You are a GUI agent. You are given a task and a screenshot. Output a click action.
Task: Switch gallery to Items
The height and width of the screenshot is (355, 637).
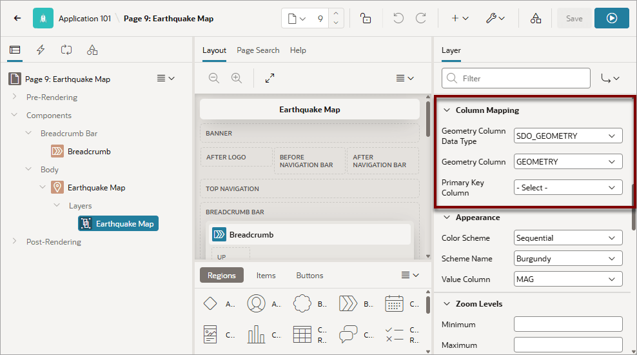pyautogui.click(x=266, y=276)
